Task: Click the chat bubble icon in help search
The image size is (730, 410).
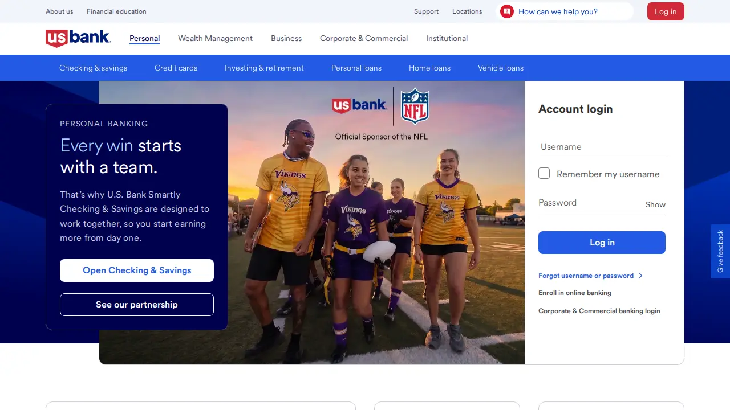Action: point(507,11)
